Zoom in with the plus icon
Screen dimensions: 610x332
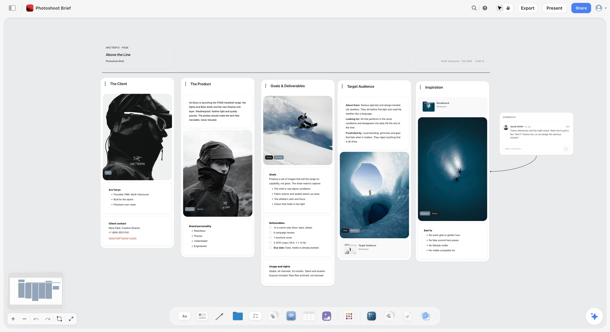pos(13,319)
